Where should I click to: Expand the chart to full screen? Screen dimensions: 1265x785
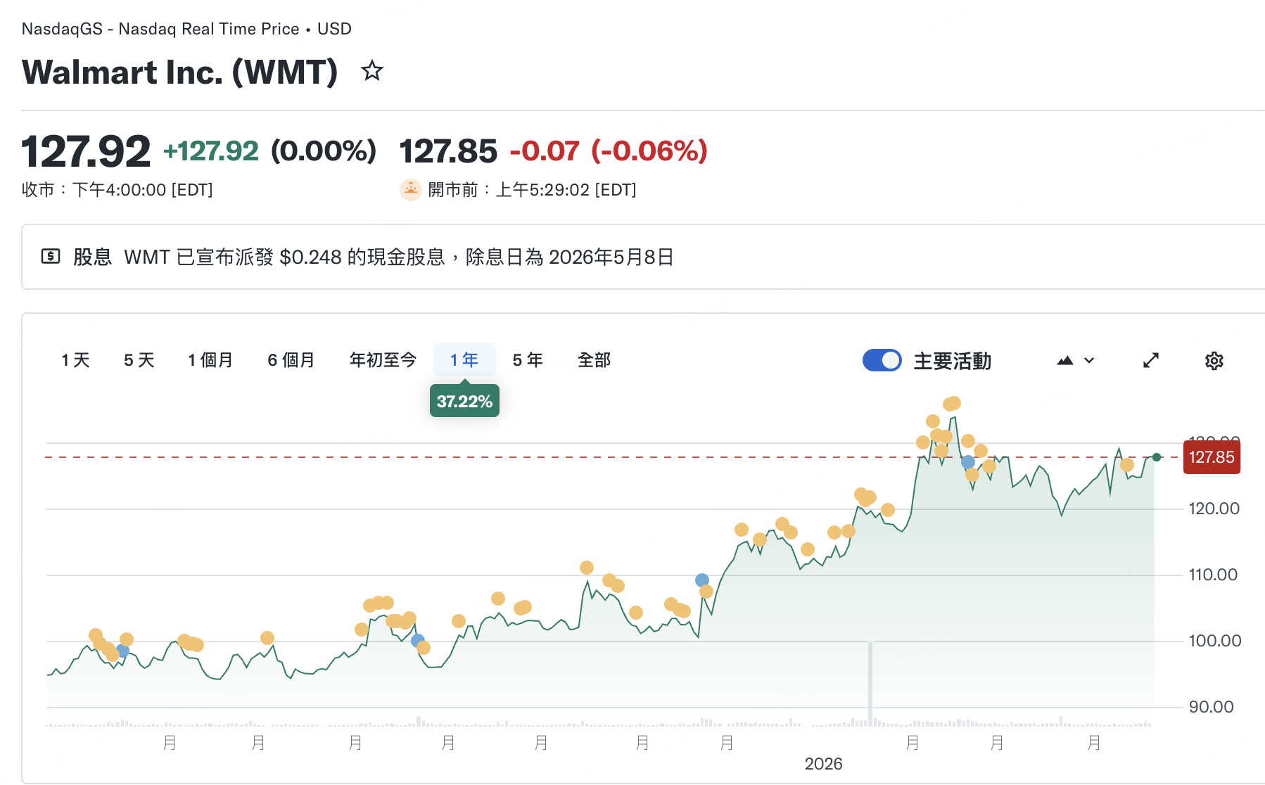[x=1151, y=361]
